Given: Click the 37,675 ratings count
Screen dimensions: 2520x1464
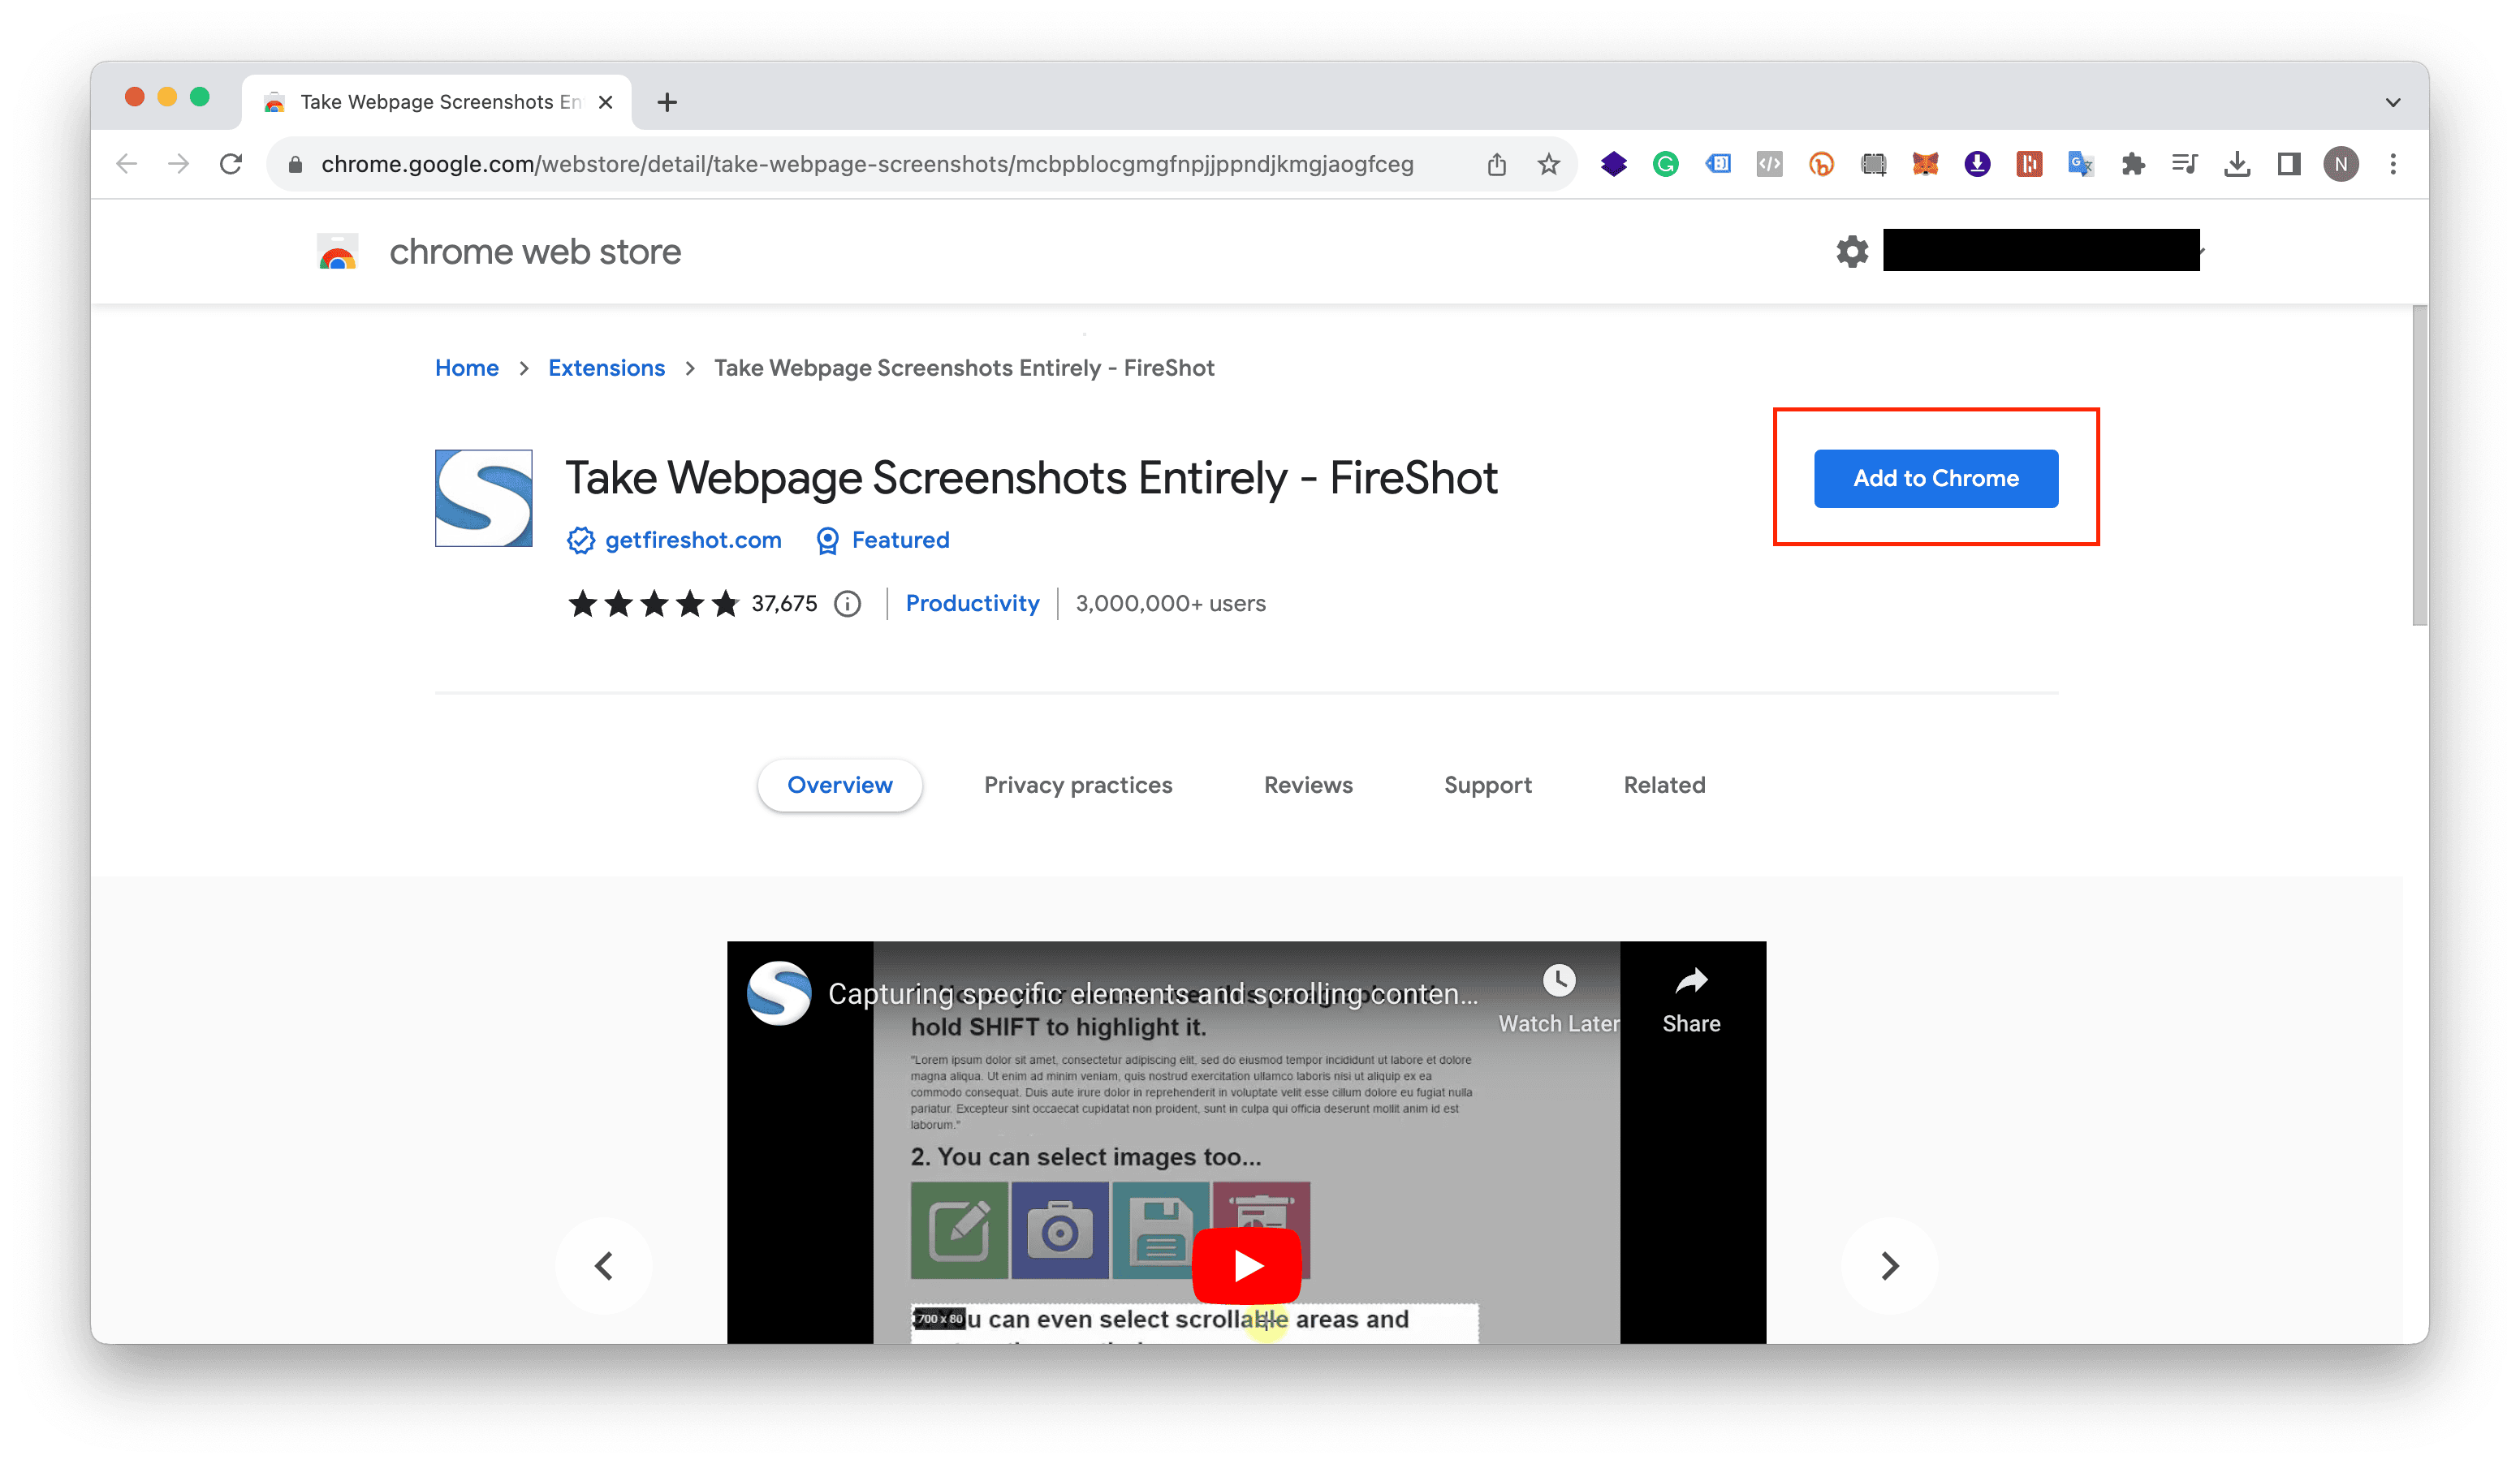Looking at the screenshot, I should (x=784, y=604).
